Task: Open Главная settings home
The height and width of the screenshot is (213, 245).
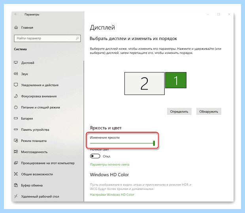Action: 27,28
